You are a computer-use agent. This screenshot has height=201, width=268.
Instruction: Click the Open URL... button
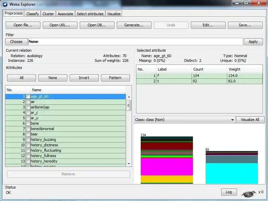point(60,25)
